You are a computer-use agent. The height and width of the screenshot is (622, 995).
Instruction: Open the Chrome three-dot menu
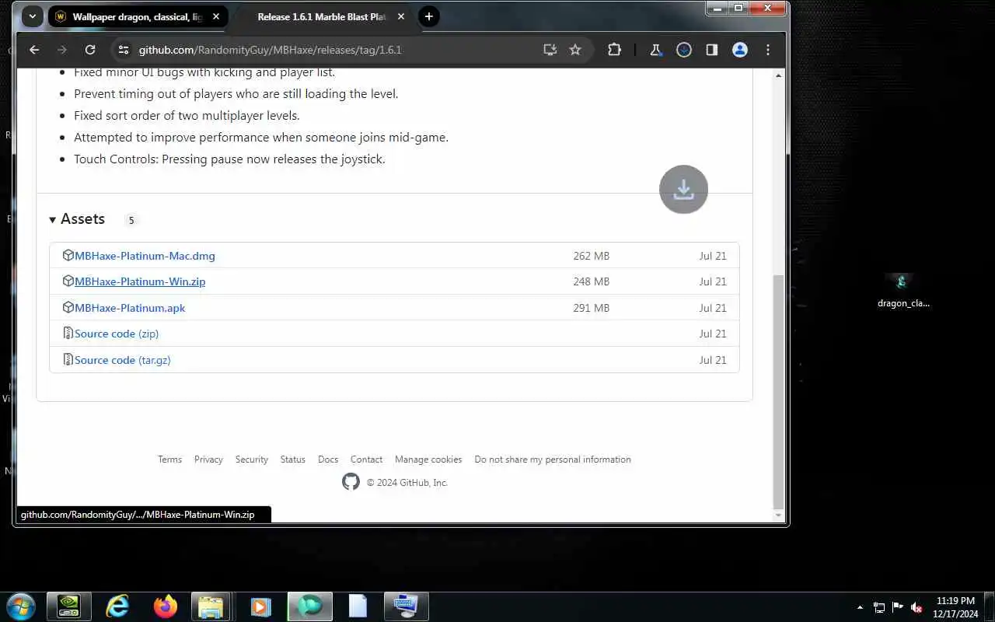pyautogui.click(x=768, y=50)
